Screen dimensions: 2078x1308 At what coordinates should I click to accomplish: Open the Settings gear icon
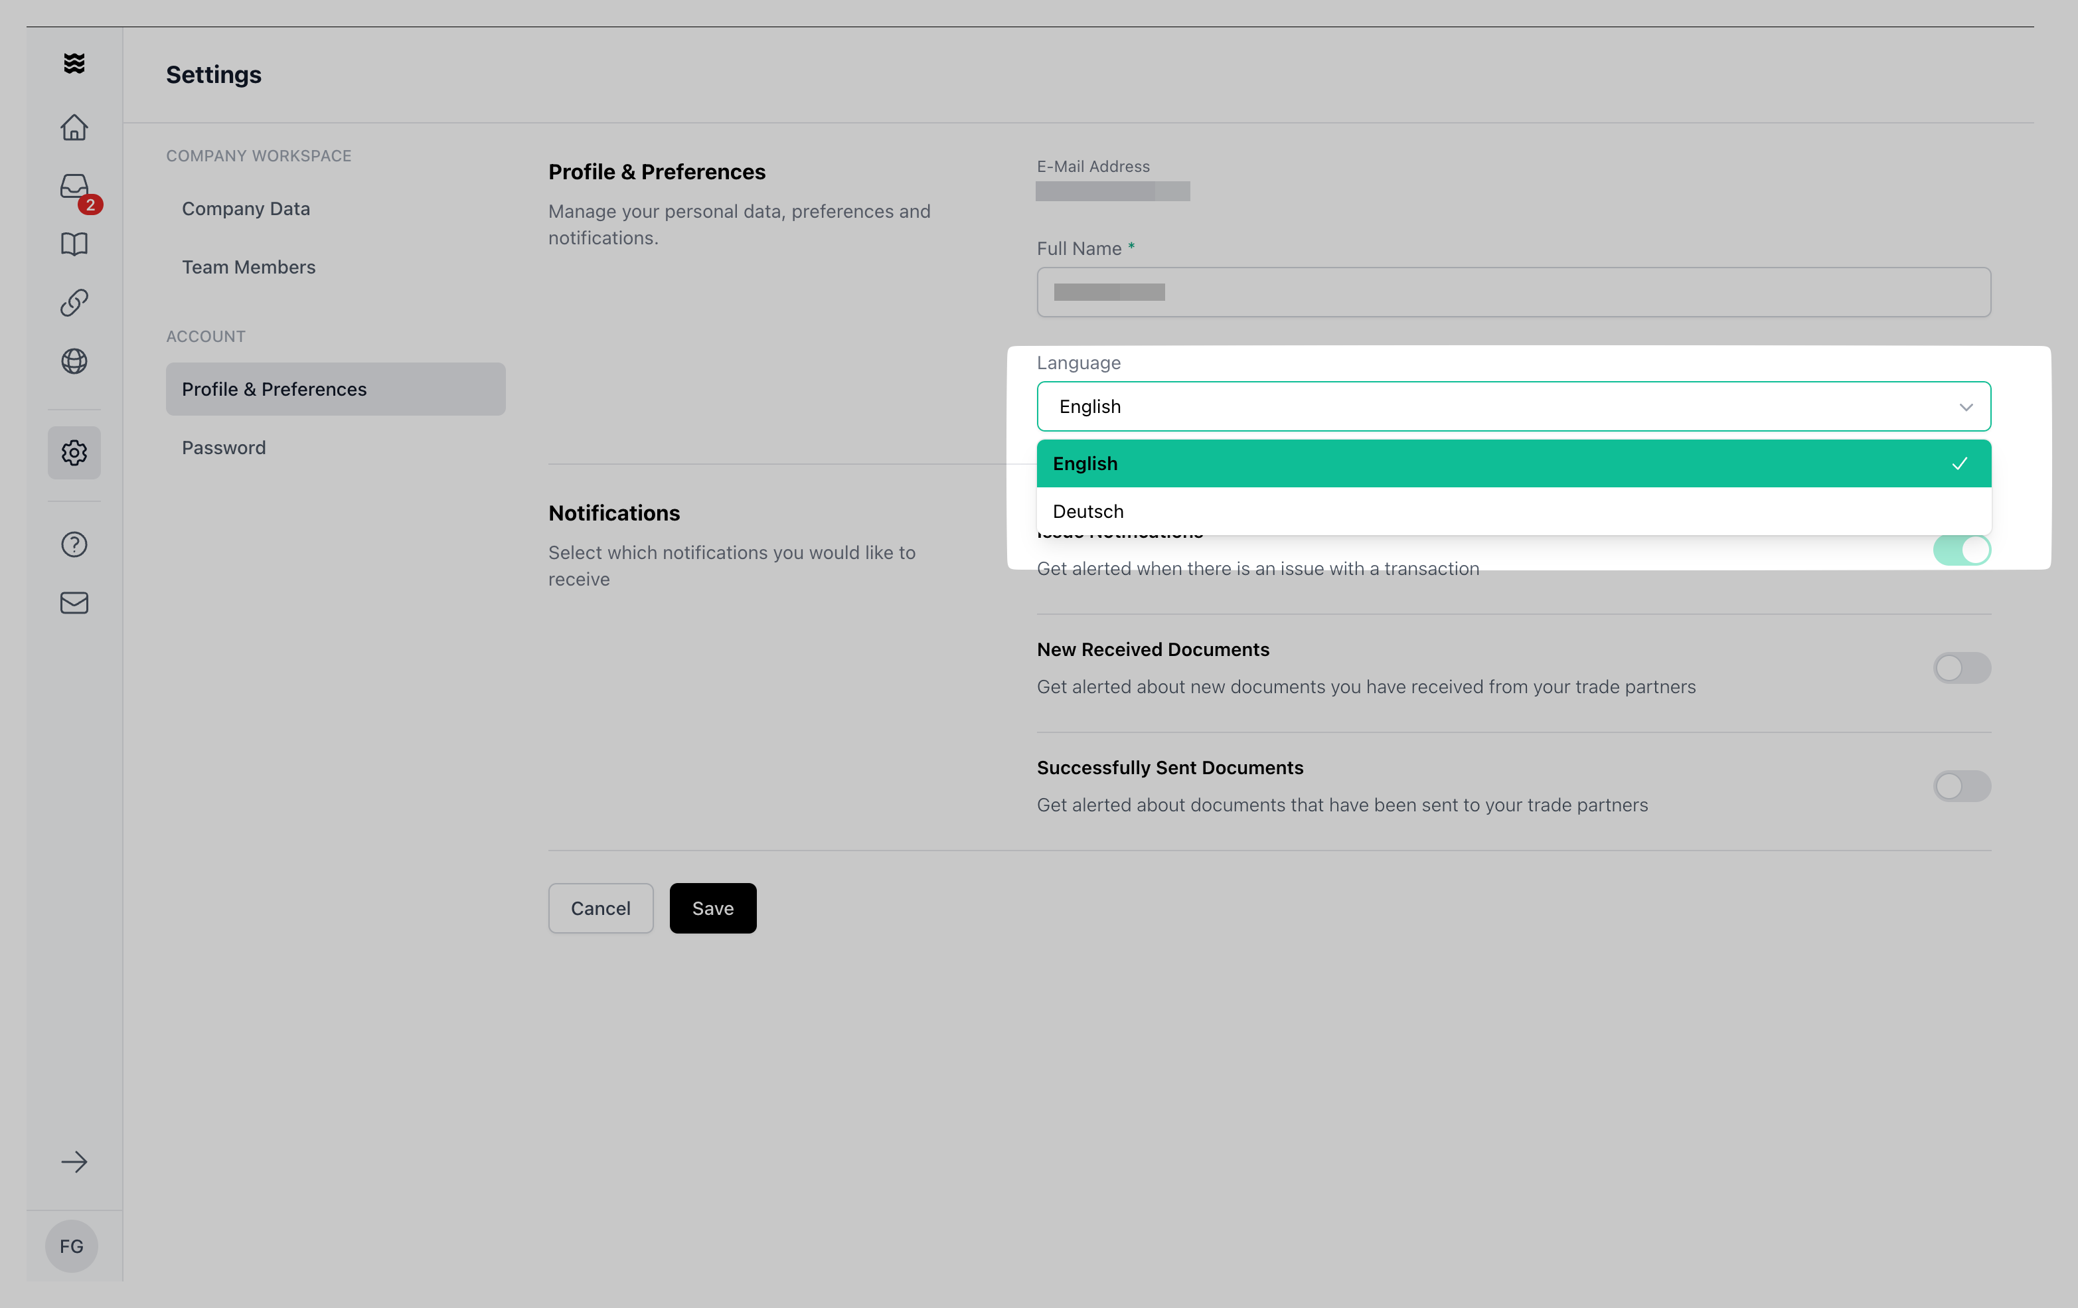point(74,453)
